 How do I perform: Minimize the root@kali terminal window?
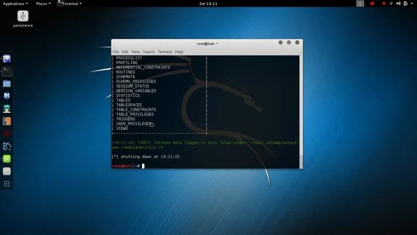pos(280,42)
